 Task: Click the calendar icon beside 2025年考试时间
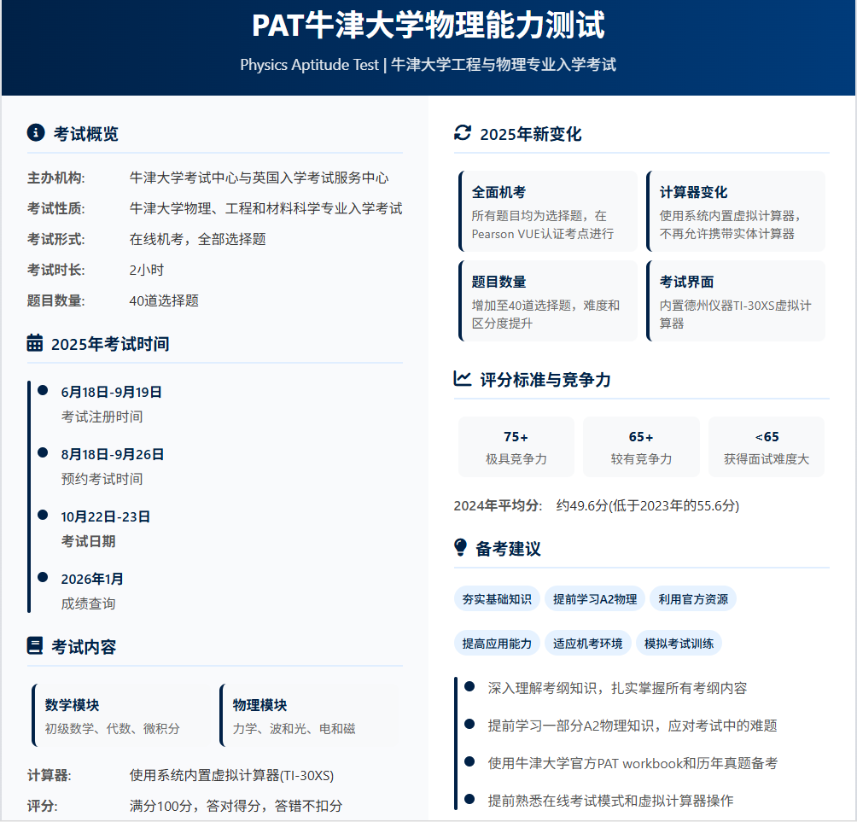pos(35,342)
